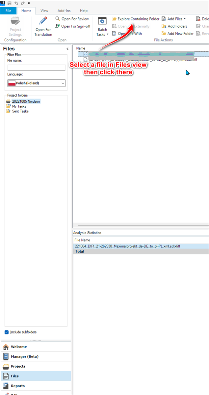Click the Name column header
This screenshot has height=395, width=209.
(81, 48)
